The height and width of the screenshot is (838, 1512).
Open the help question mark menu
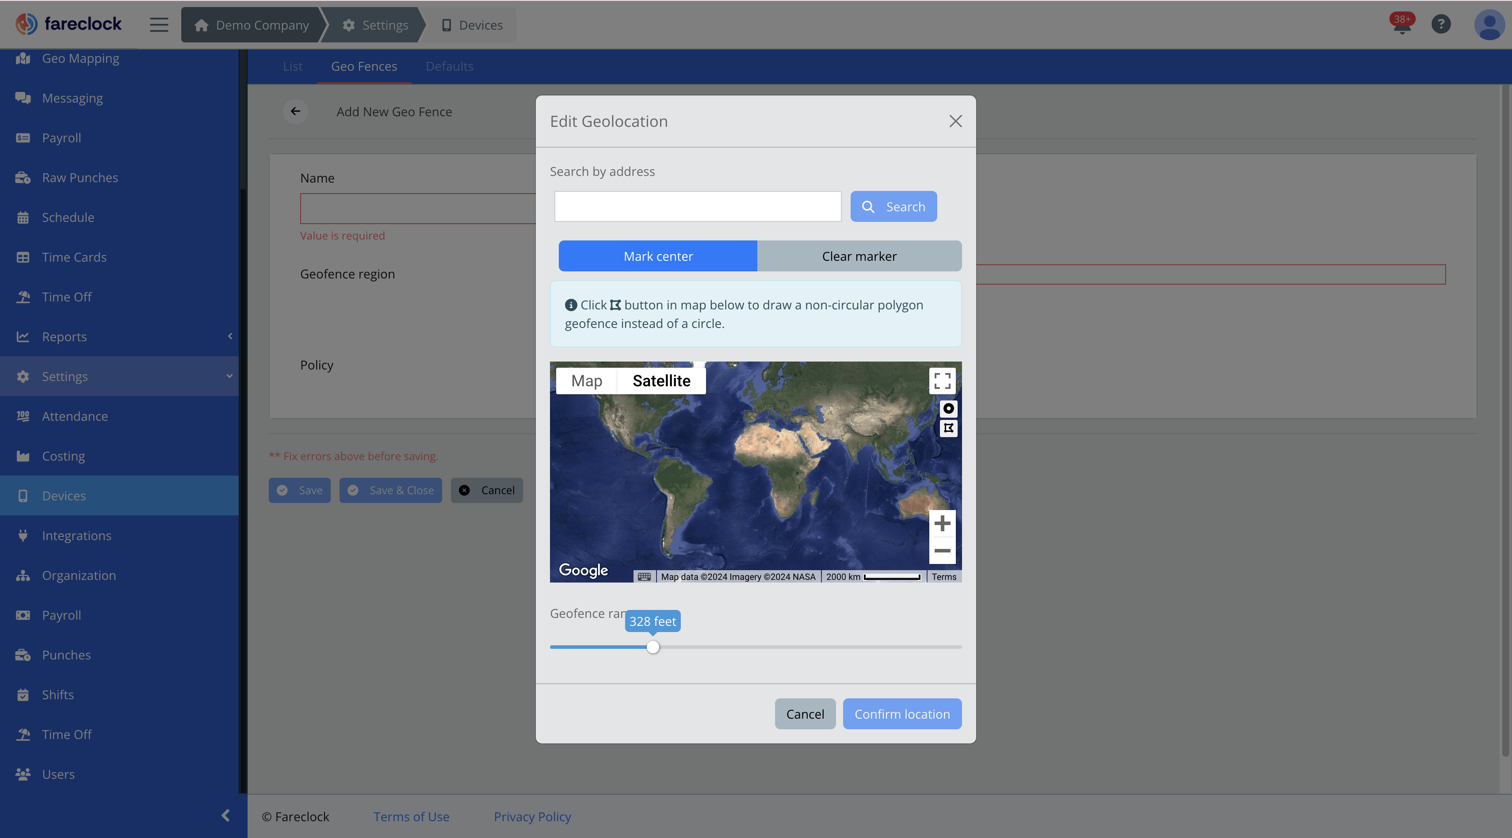(x=1441, y=24)
